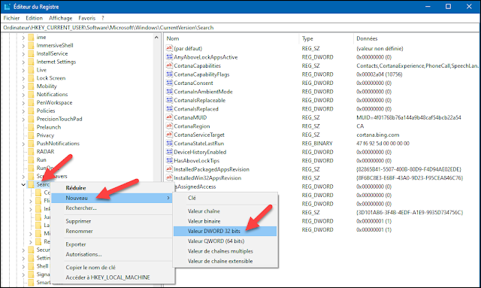Open the Affichage menu
Image resolution: width=481 pixels, height=288 pixels.
pyautogui.click(x=60, y=18)
